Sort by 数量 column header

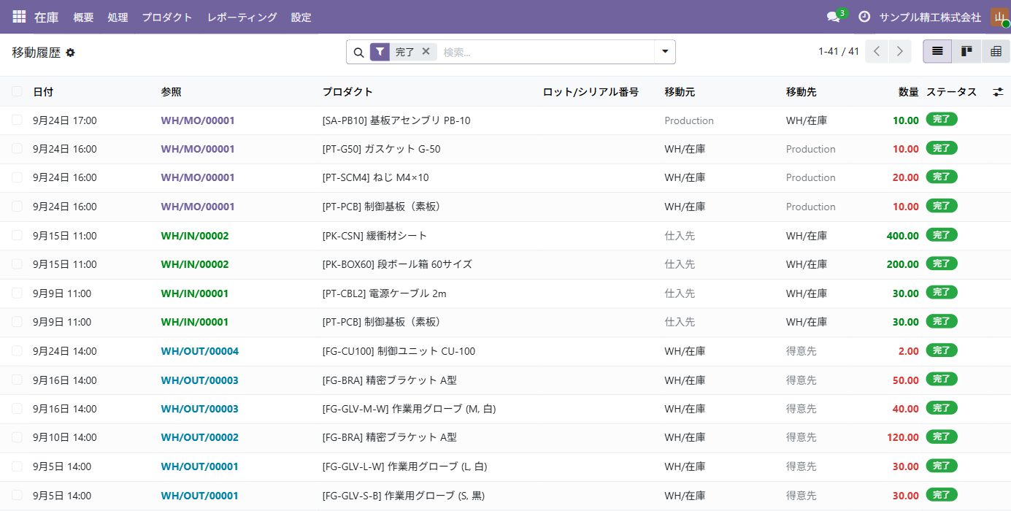[x=909, y=92]
